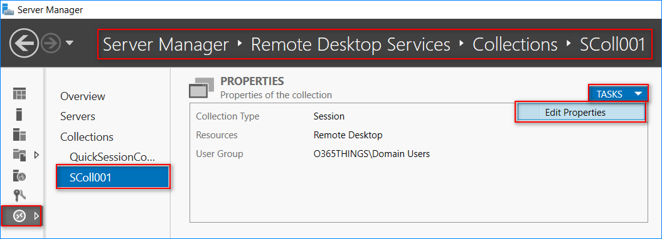Select Collections in the navigation pane
The image size is (662, 239).
point(87,137)
